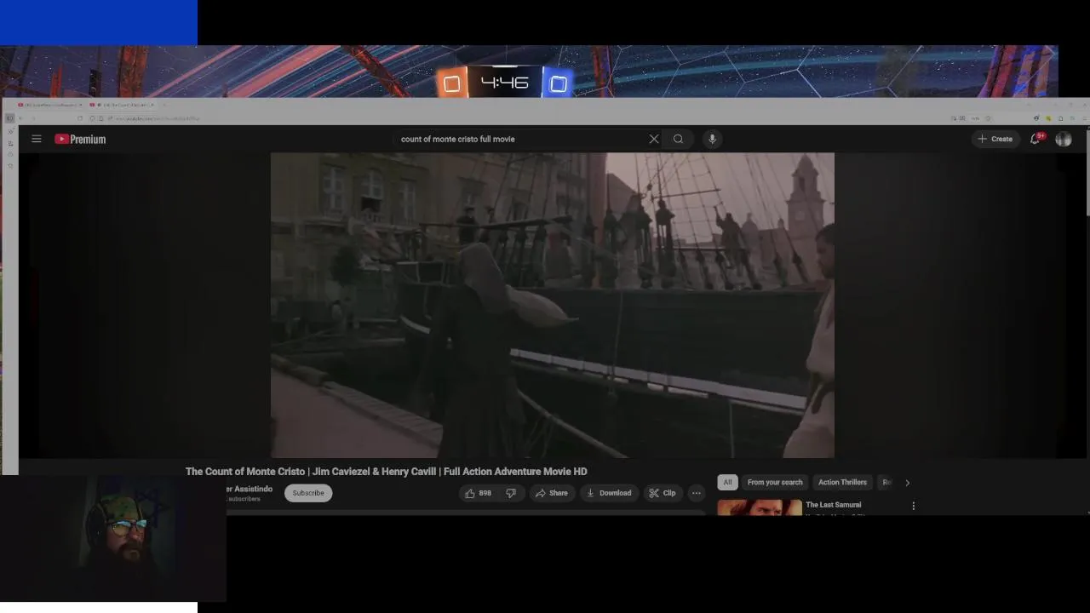Viewport: 1090px width, 613px height.
Task: Download the video
Action: tap(609, 493)
